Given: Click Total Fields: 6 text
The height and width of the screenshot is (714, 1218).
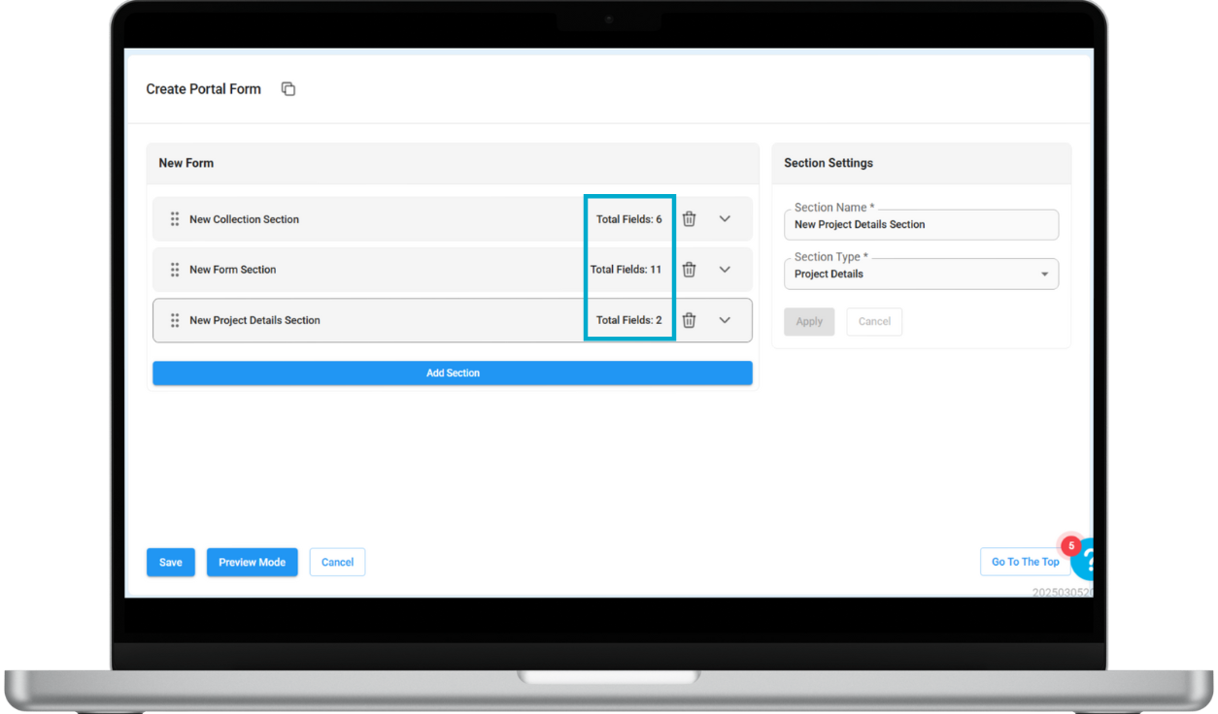Looking at the screenshot, I should coord(629,219).
